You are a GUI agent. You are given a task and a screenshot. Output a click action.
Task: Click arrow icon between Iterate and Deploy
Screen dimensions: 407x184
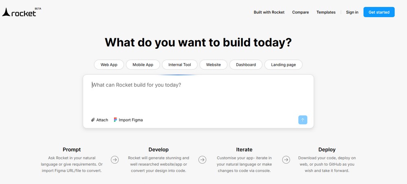point(286,160)
